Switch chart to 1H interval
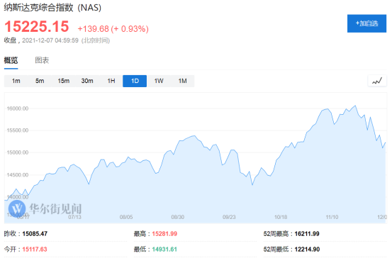Image resolution: width=392 pixels, height=258 pixels. 111,81
